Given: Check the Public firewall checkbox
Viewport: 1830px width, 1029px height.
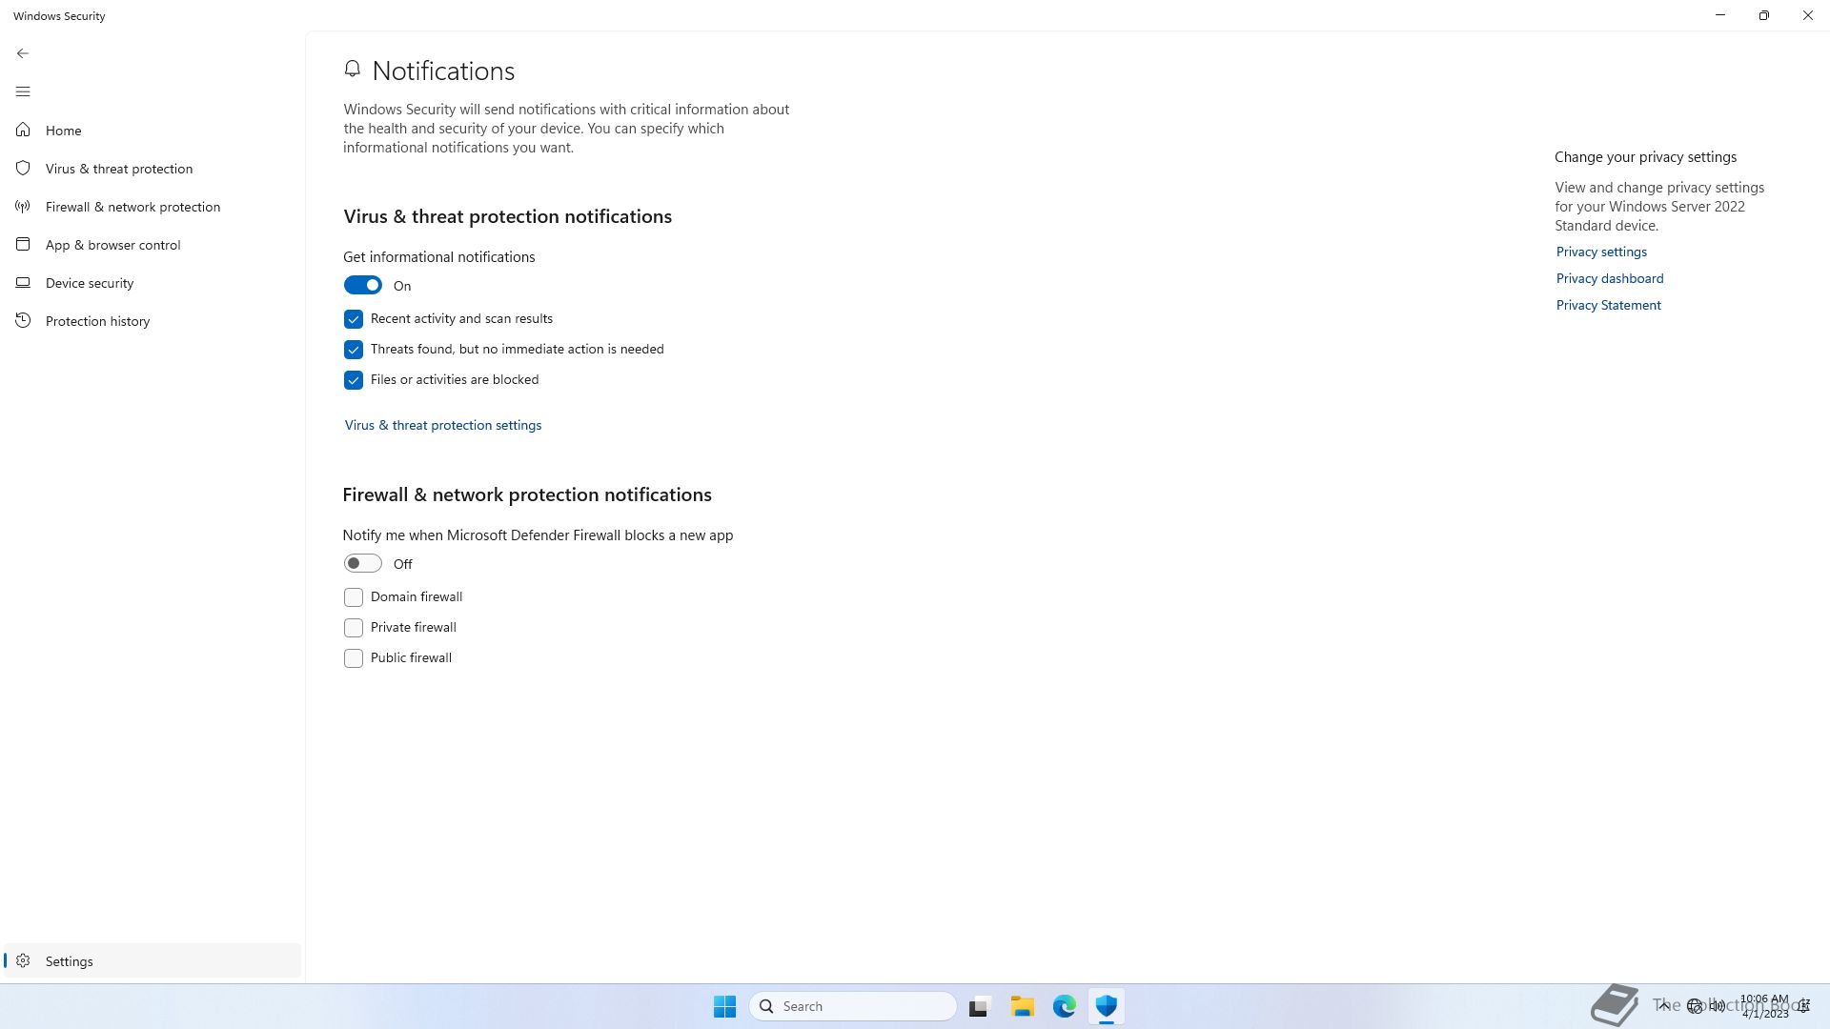Looking at the screenshot, I should coord(354,658).
